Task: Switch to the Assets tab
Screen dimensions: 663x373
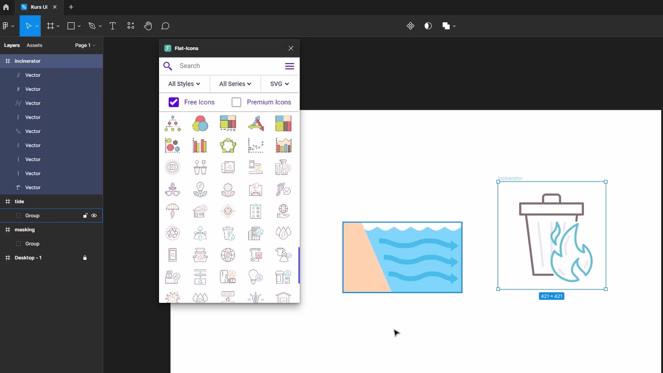Action: tap(34, 45)
